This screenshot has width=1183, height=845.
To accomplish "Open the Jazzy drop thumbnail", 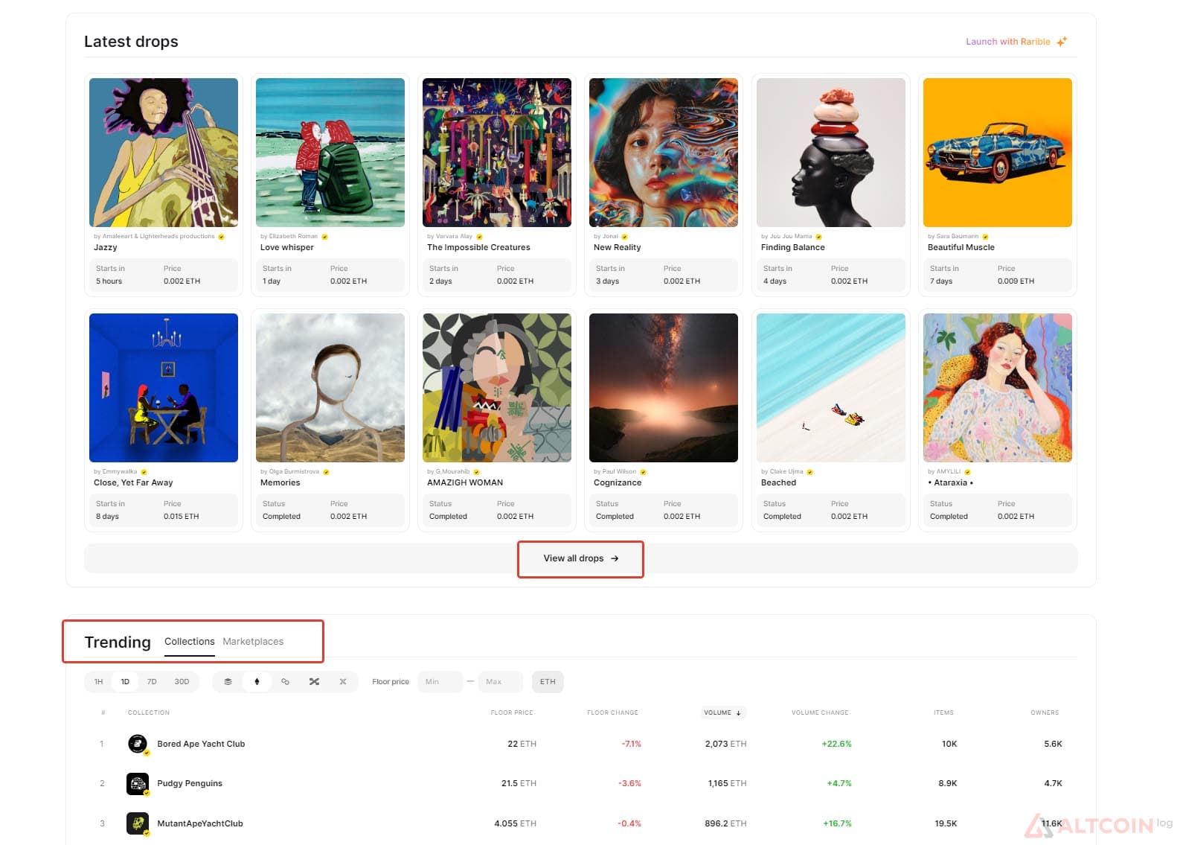I will (164, 153).
